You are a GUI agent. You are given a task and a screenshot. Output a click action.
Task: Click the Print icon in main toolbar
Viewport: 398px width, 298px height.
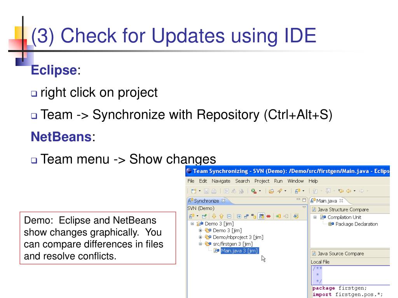pos(214,191)
